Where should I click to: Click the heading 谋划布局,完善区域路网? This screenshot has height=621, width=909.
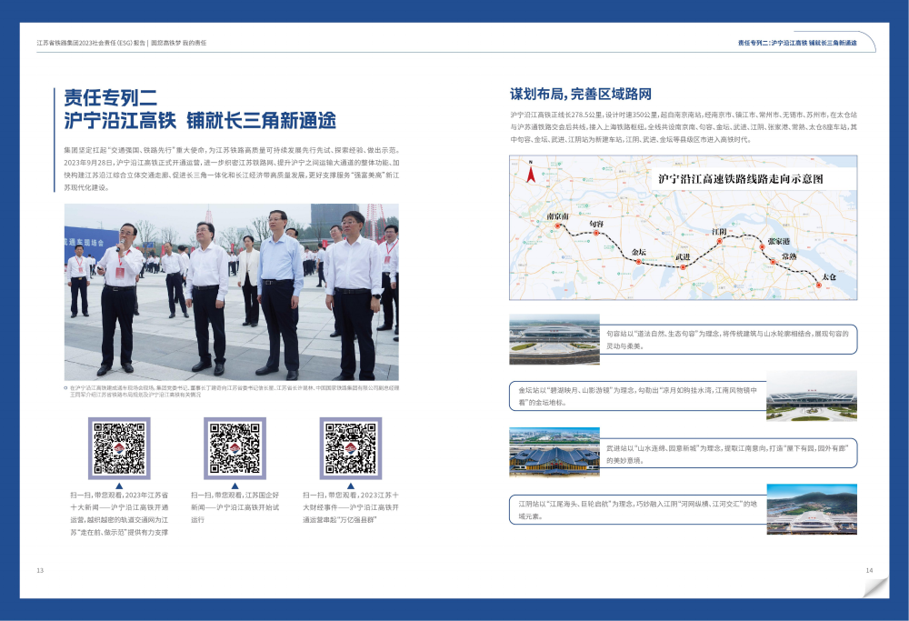pyautogui.click(x=581, y=94)
